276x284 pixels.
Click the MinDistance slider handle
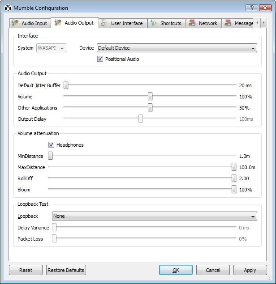pos(51,156)
